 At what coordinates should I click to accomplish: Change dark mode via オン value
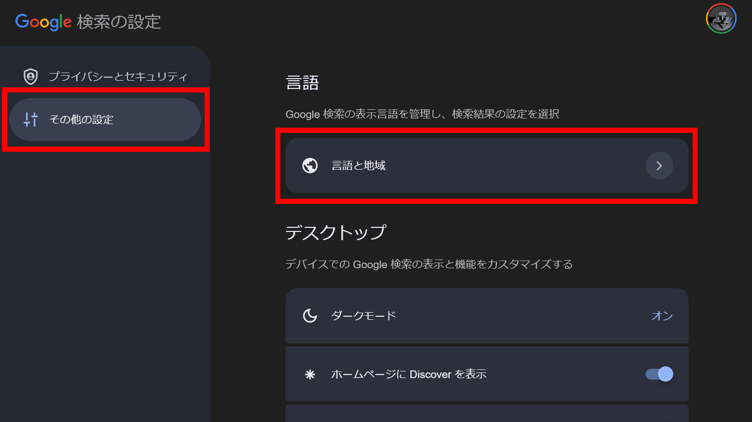point(662,316)
